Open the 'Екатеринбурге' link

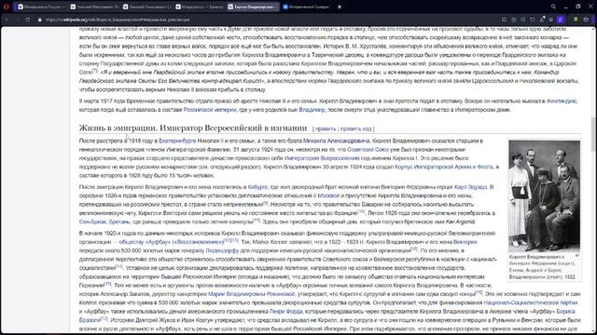click(177, 141)
